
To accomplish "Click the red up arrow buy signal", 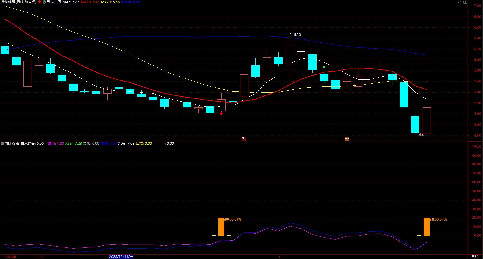I will tap(221, 114).
